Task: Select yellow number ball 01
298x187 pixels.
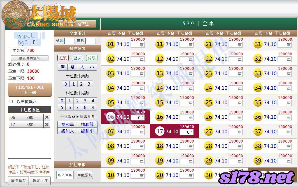Action: 111,44
